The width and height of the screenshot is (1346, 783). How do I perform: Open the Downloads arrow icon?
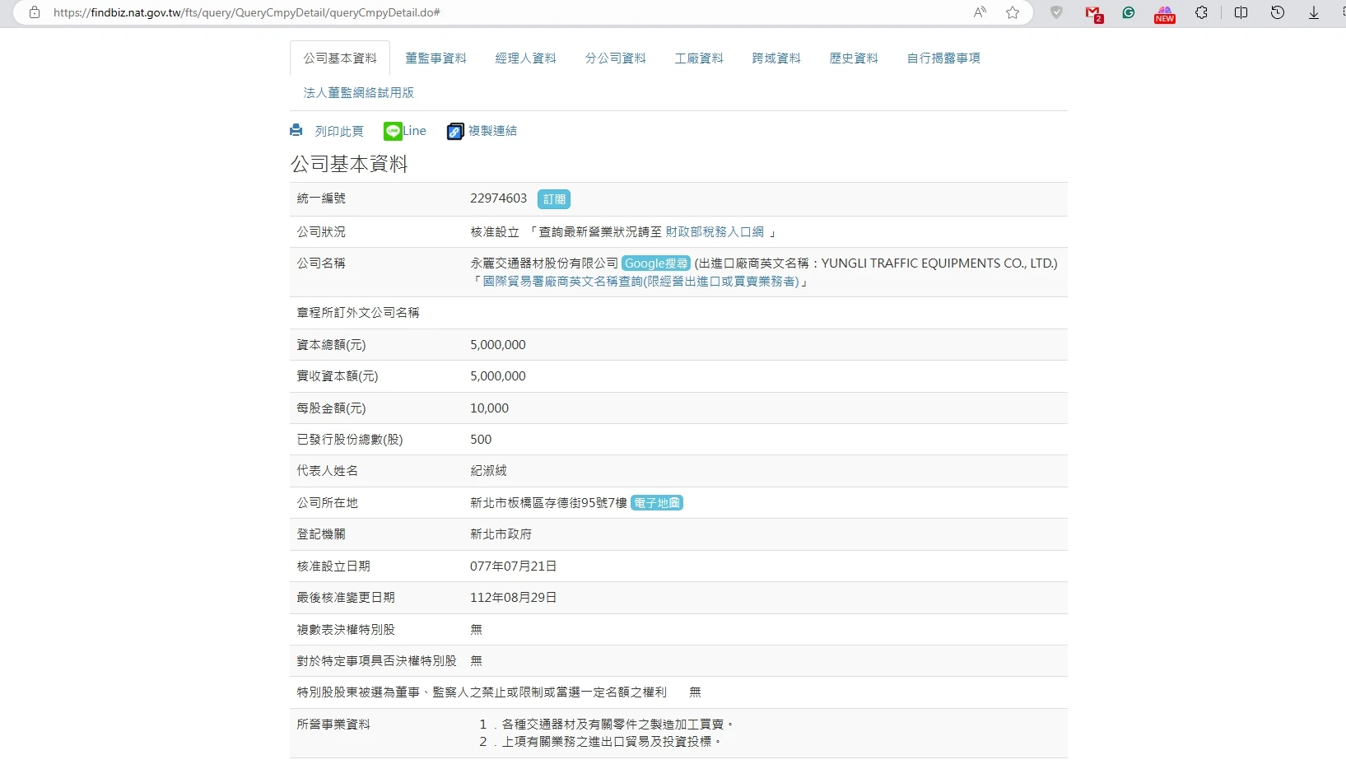coord(1314,12)
